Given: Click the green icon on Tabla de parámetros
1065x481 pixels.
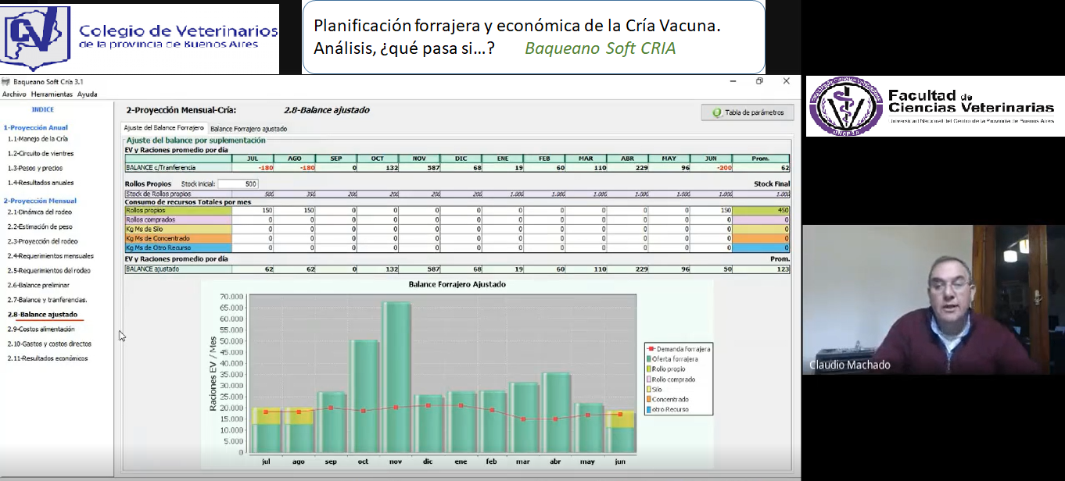Looking at the screenshot, I should pos(717,112).
